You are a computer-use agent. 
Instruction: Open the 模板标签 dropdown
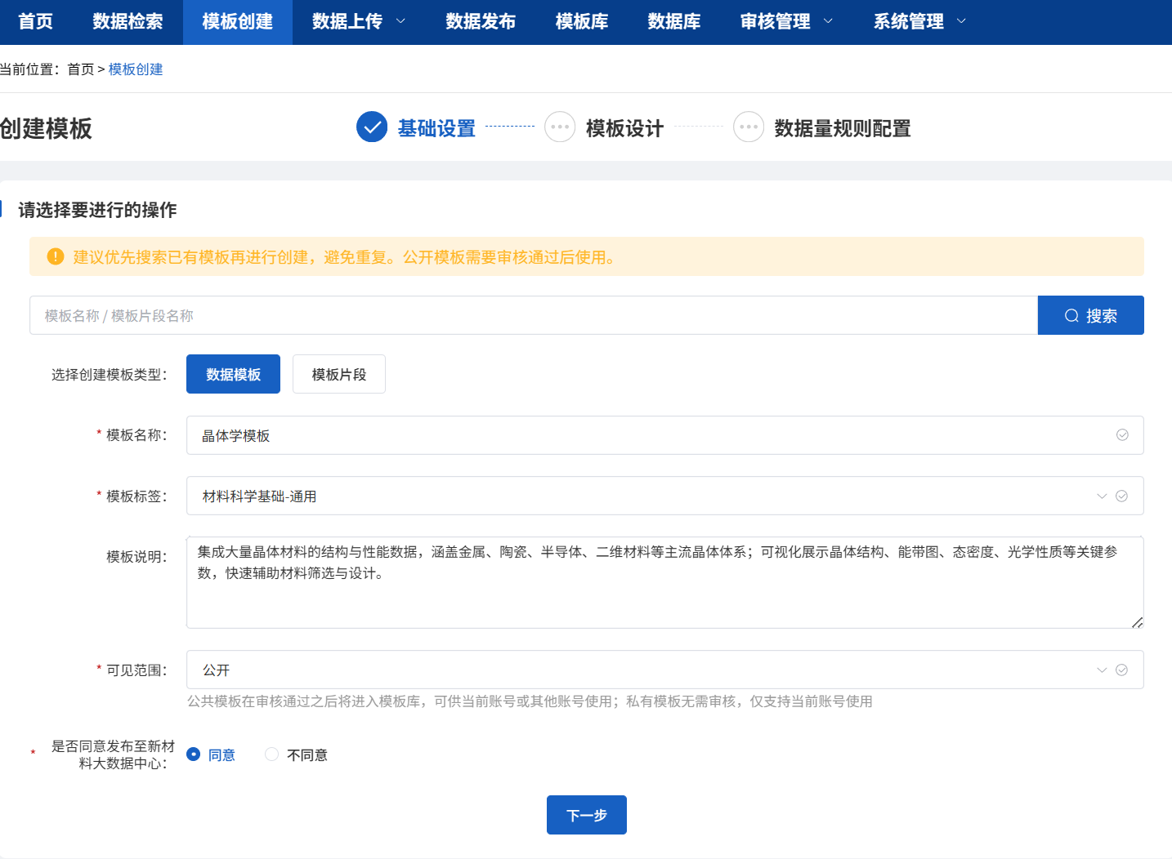(x=1101, y=496)
